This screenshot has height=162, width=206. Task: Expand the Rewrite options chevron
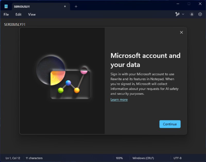click(183, 14)
